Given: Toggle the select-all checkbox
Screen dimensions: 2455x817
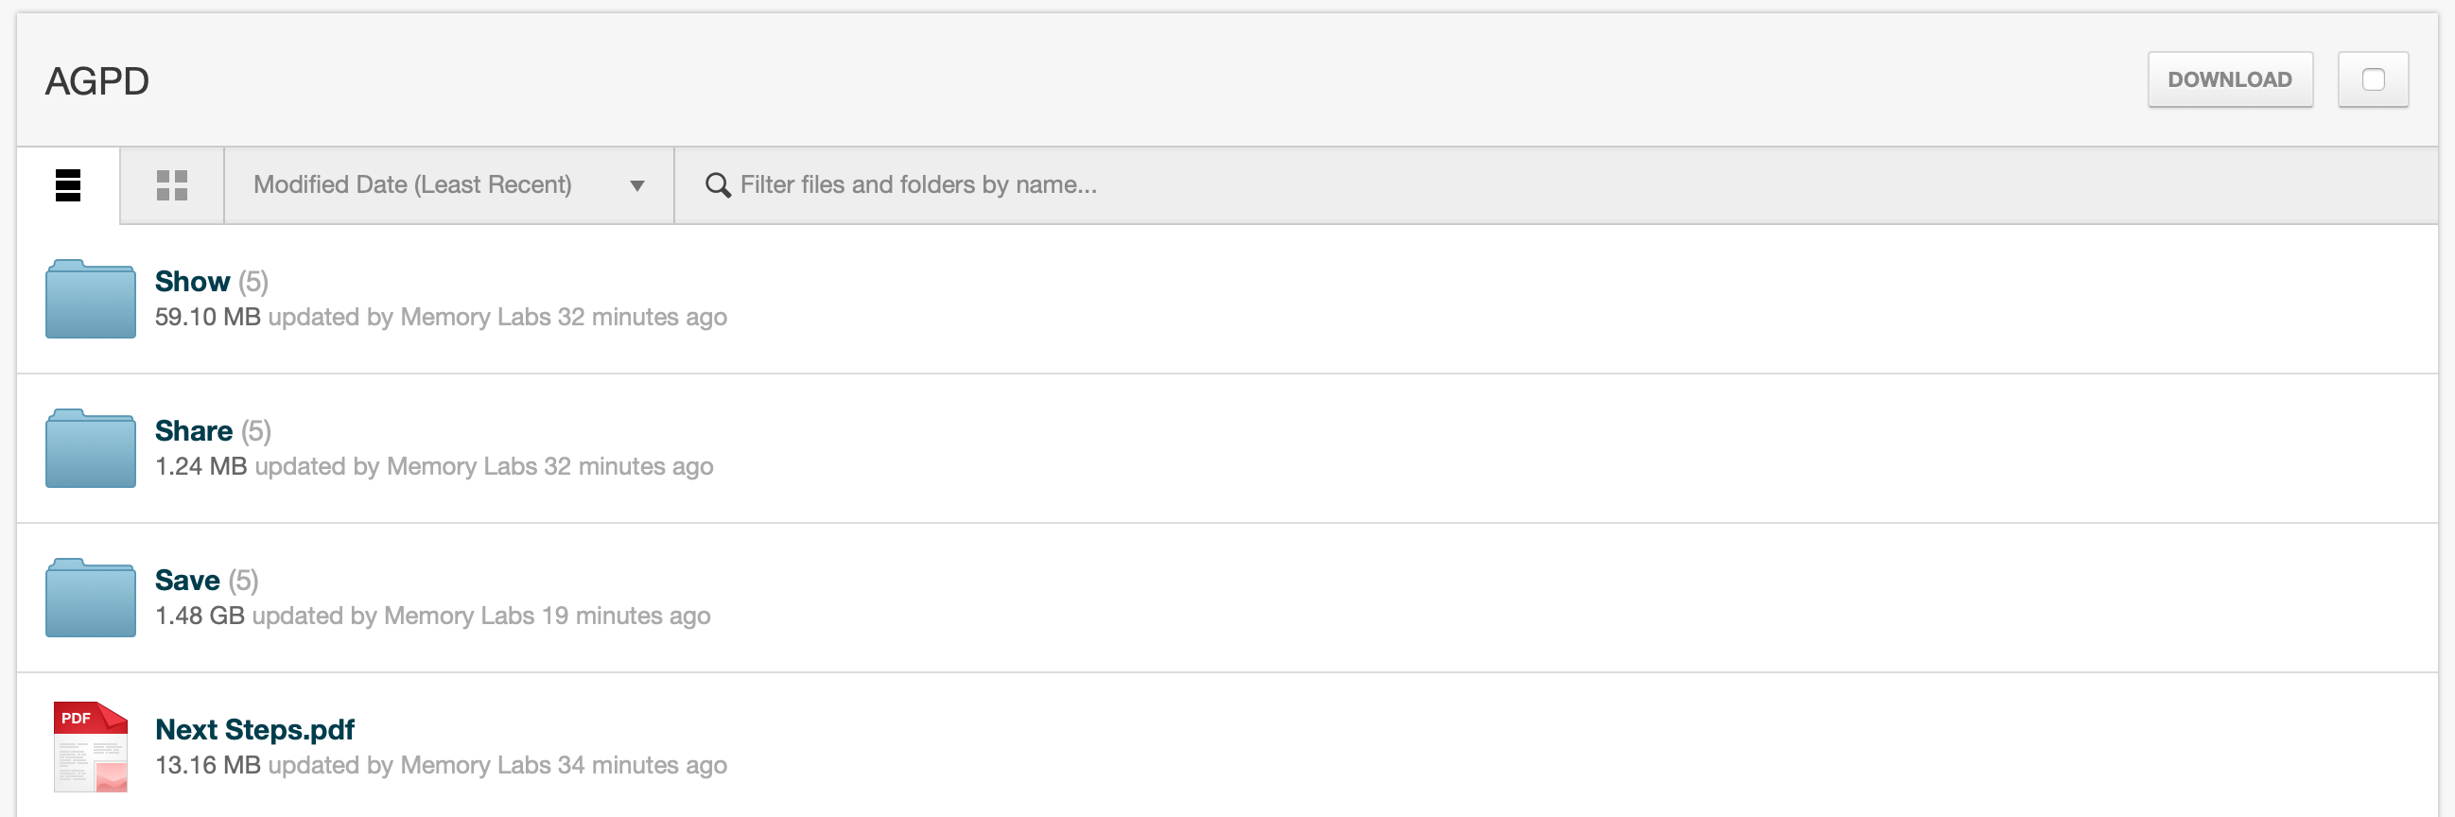Looking at the screenshot, I should [x=2372, y=80].
